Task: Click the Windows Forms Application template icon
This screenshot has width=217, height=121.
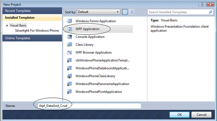Action: tap(70, 21)
